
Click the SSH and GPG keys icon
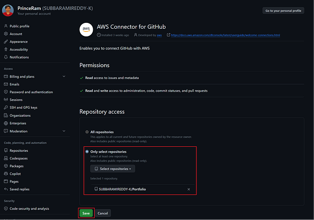point(5,108)
